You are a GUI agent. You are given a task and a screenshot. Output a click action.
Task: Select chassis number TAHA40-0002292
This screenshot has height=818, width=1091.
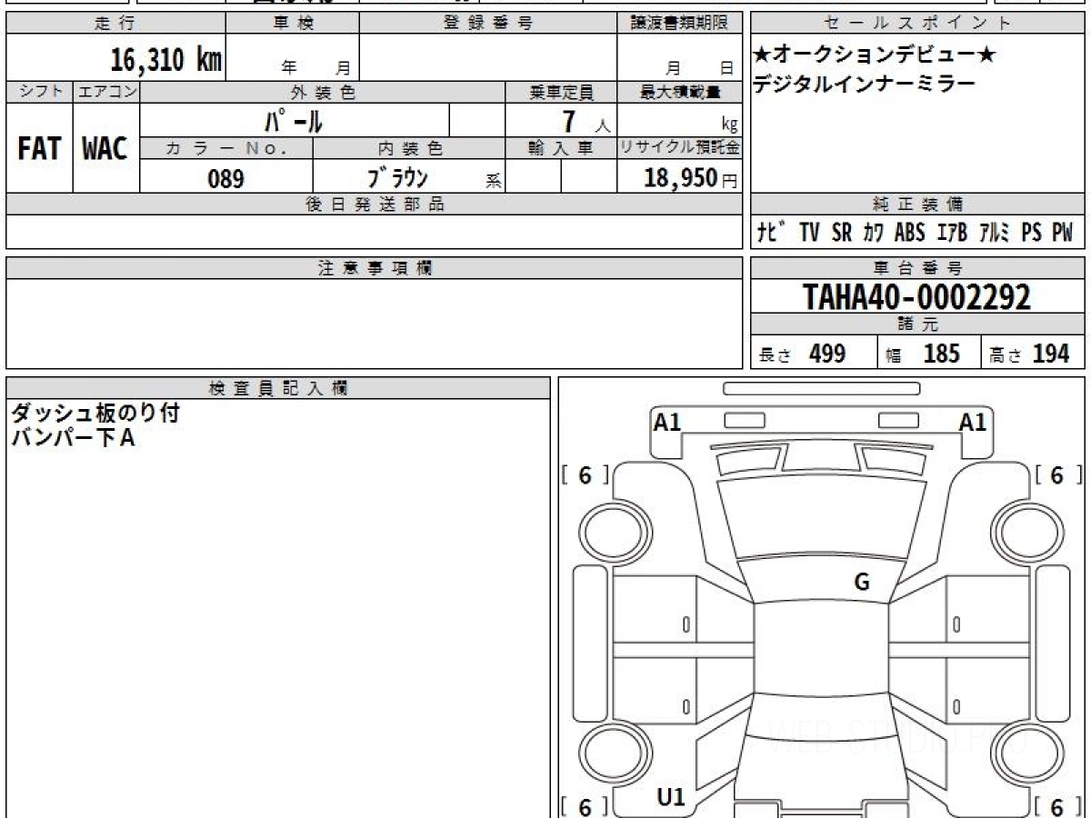917,296
